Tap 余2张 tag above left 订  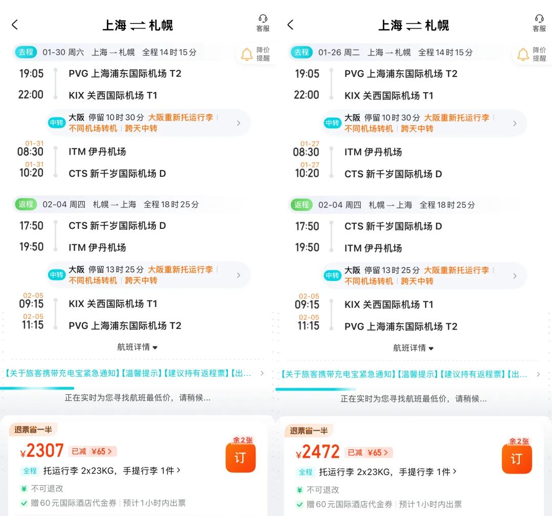coord(243,440)
